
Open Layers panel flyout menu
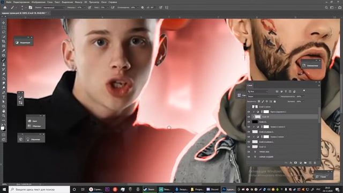pyautogui.click(x=319, y=86)
